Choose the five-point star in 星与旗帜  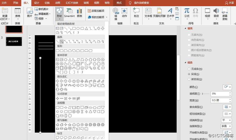70,125
